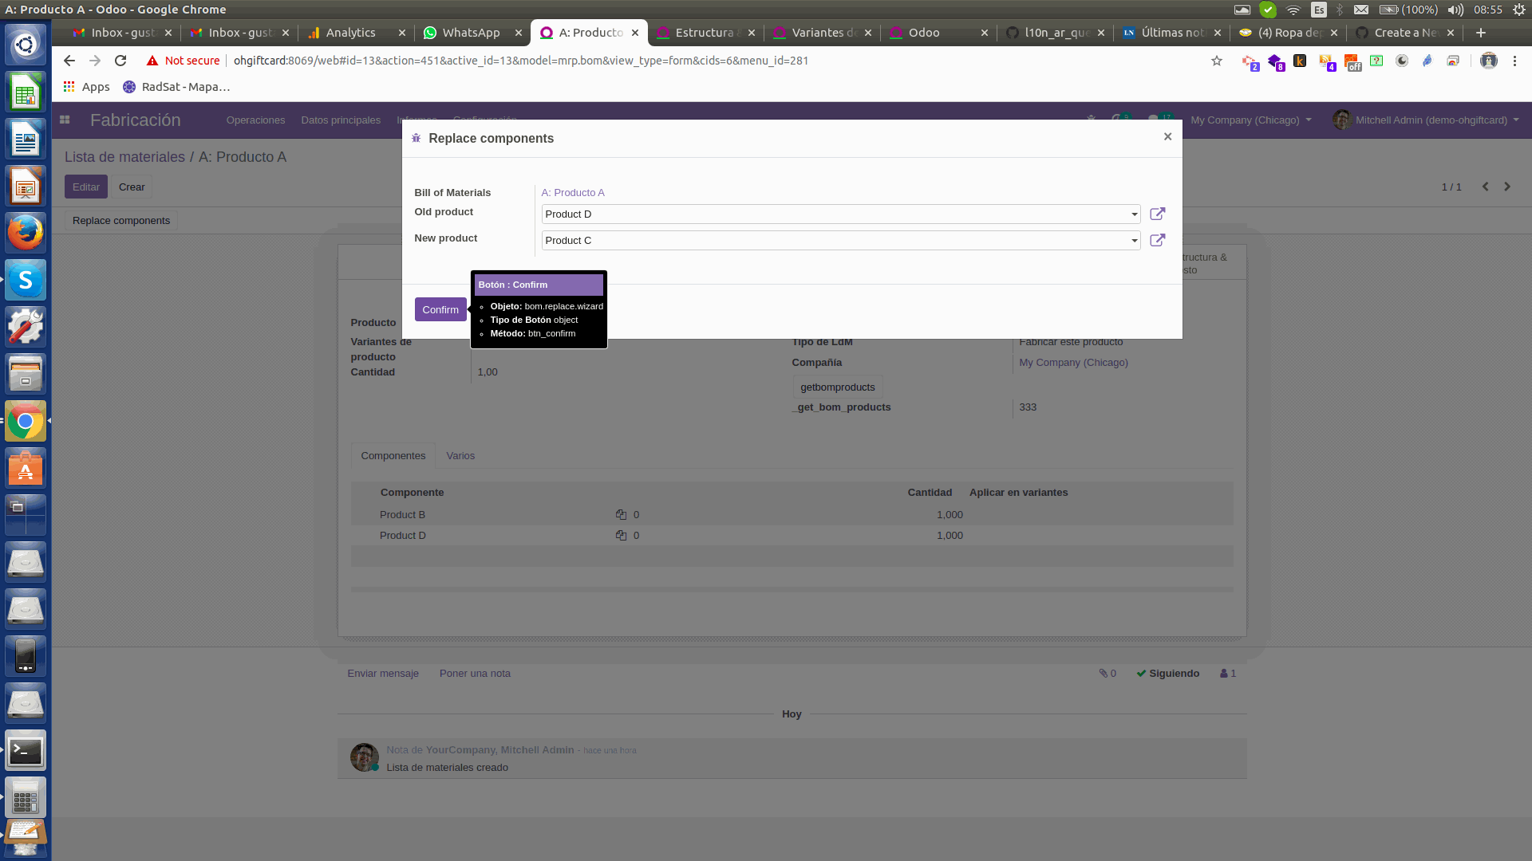Select the Product B component row
1532x861 pixels.
(792, 515)
